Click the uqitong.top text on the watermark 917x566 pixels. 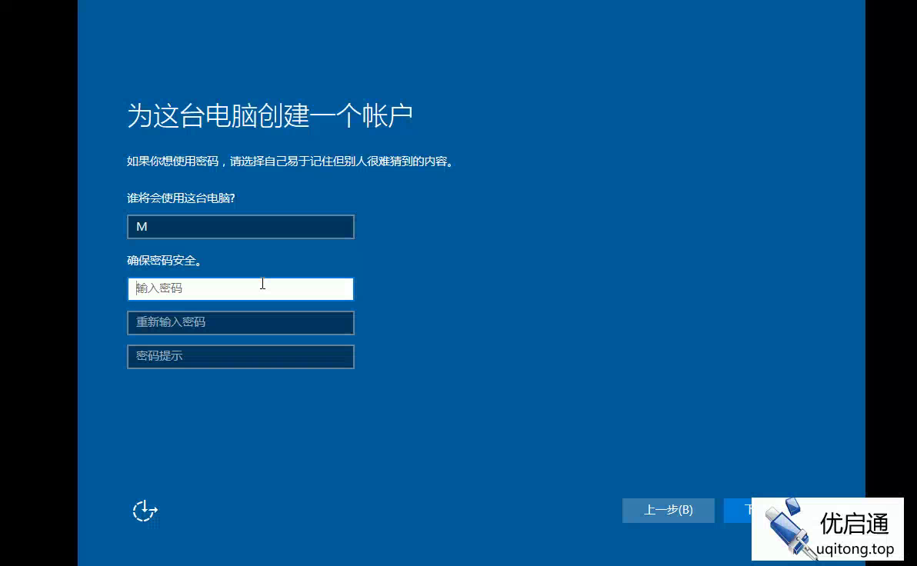pyautogui.click(x=854, y=549)
